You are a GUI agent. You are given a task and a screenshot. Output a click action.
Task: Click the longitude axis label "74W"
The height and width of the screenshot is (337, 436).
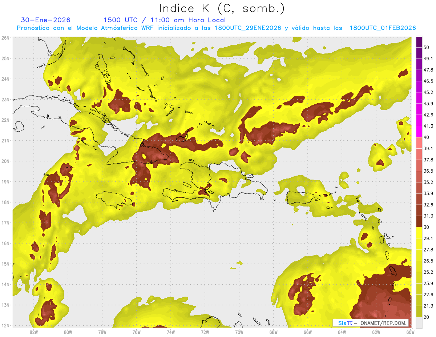coord(170,332)
